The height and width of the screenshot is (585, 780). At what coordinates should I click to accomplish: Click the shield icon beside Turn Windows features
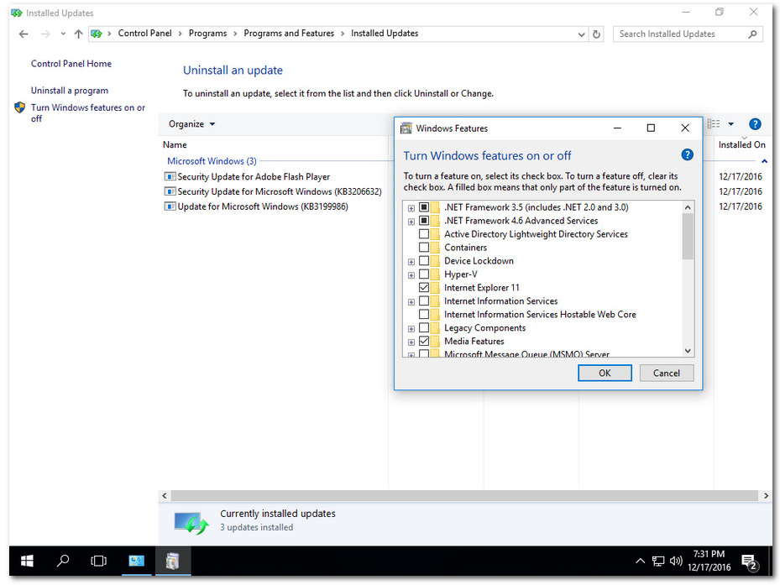pyautogui.click(x=20, y=107)
